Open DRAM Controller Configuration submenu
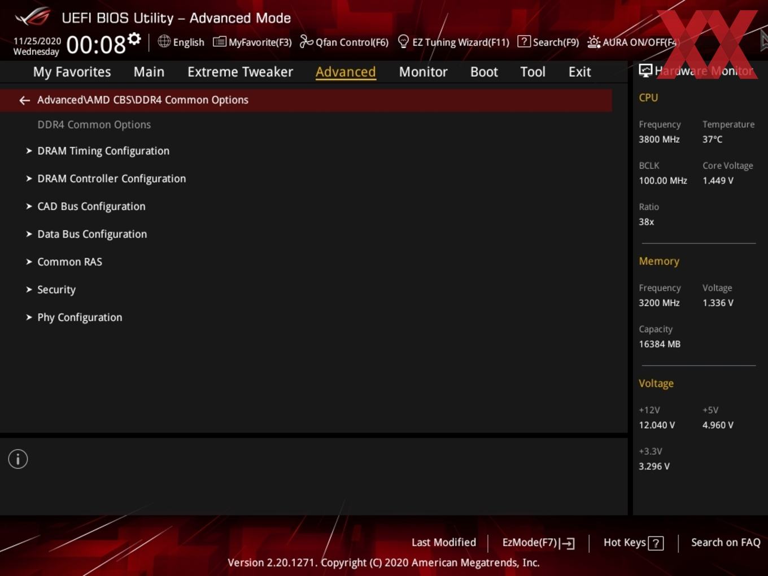 (x=111, y=178)
